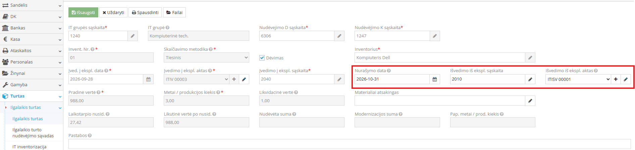
Task: Click the IT grupės sąskaita 1240 field
Action: 98,36
